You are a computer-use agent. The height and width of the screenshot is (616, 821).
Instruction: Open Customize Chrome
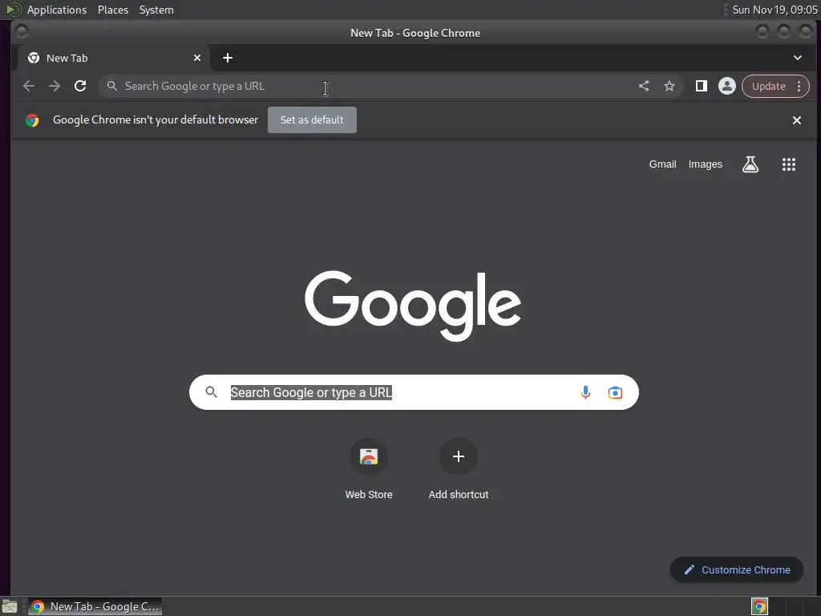pyautogui.click(x=736, y=569)
